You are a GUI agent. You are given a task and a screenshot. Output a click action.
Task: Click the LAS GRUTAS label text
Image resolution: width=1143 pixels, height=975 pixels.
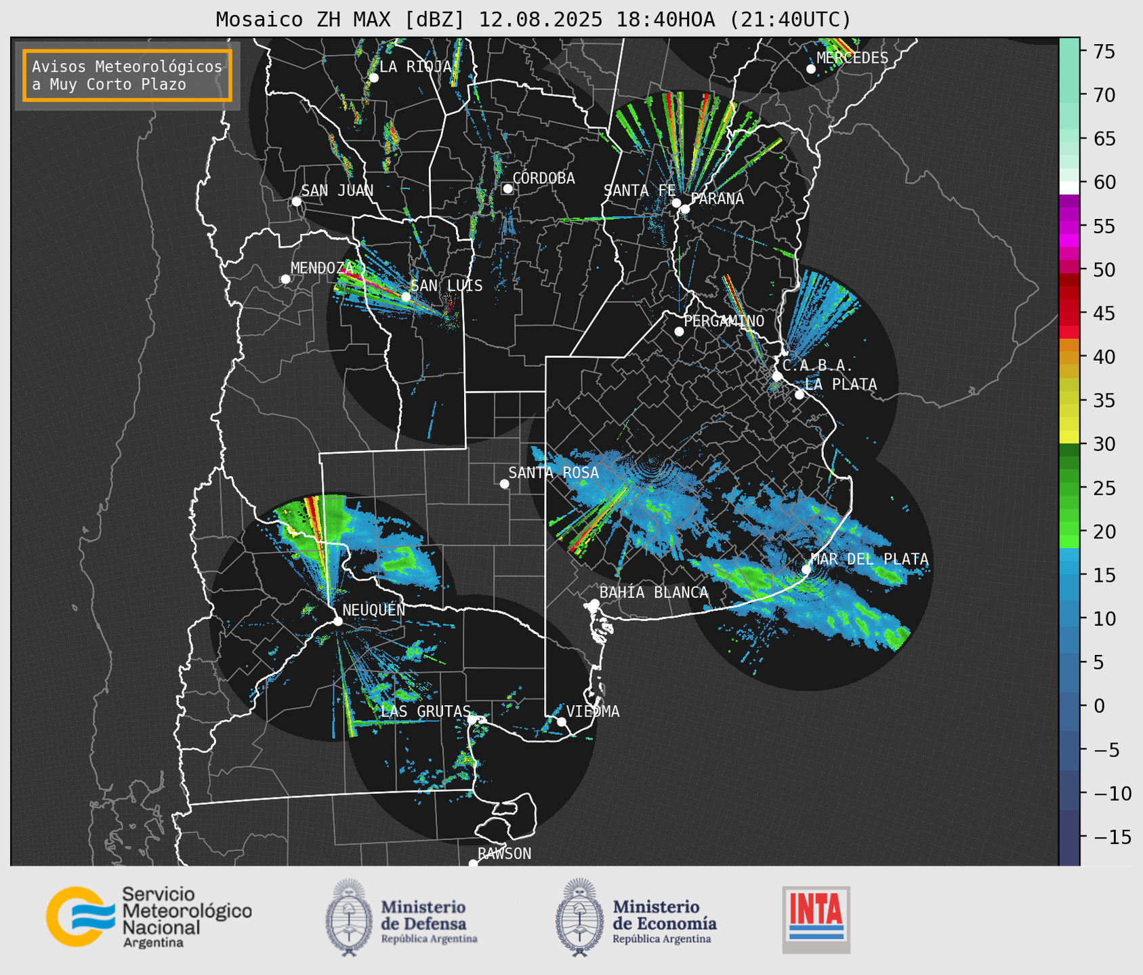(425, 711)
